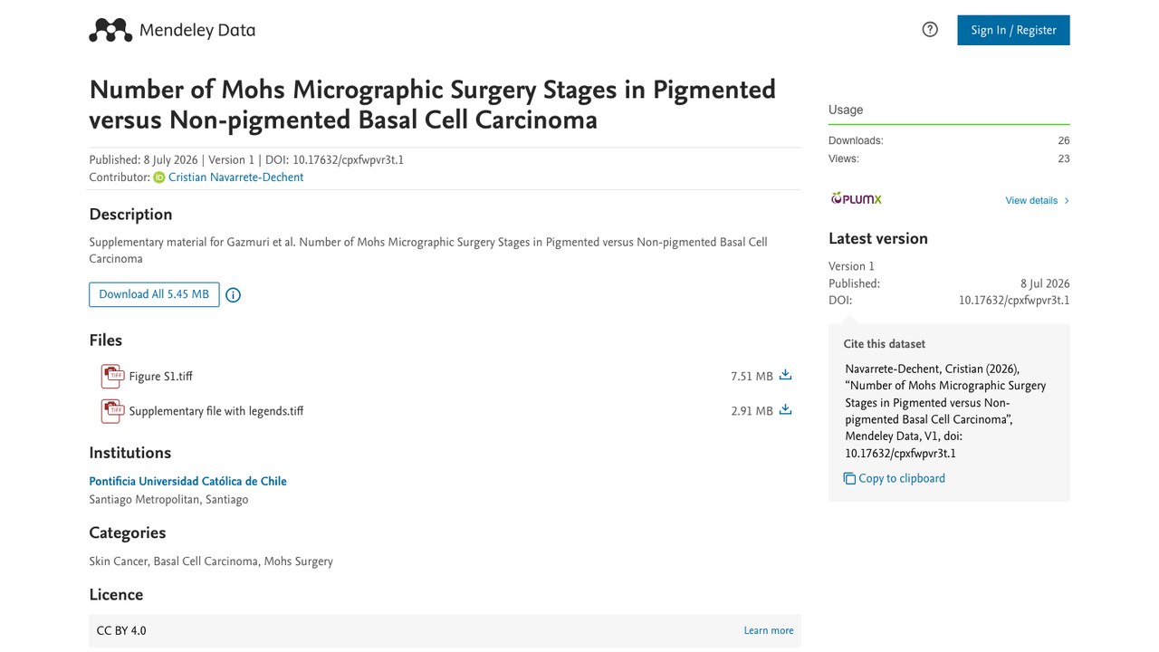Click the Mendeley Data logo icon

point(110,30)
